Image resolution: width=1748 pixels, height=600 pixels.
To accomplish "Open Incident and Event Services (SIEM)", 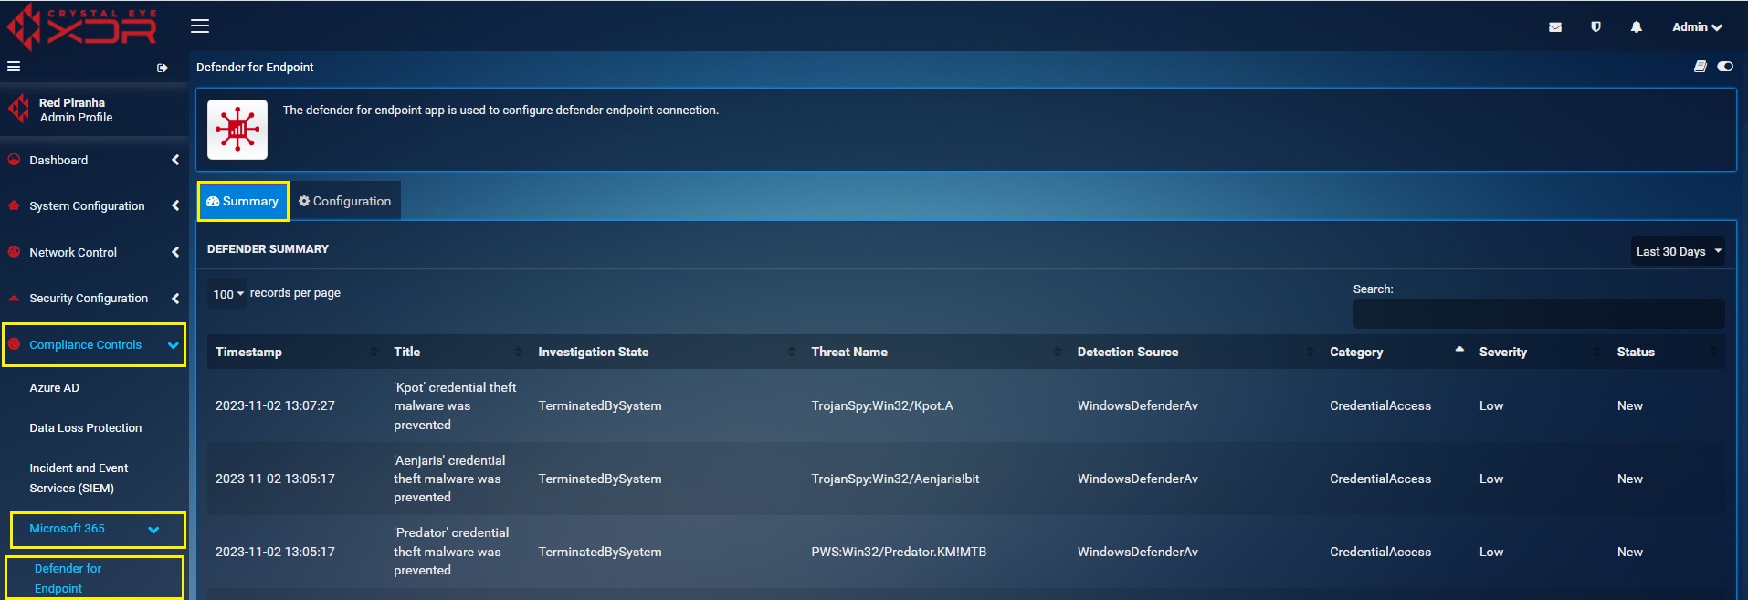I will 79,478.
